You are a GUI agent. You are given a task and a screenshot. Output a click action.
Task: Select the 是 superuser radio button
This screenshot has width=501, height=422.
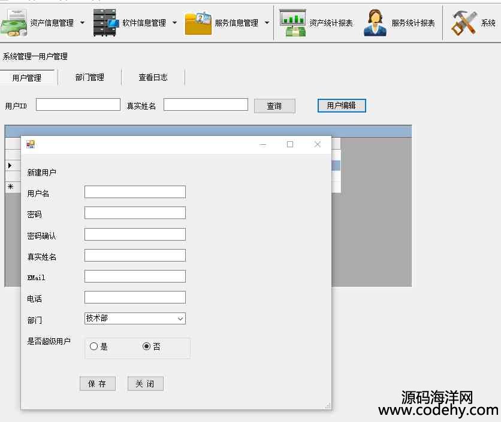point(94,347)
